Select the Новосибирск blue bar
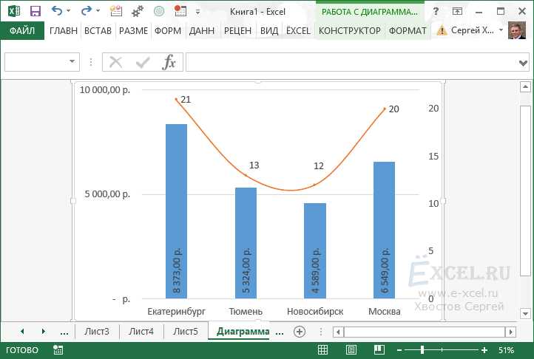534x359 pixels. 315,251
